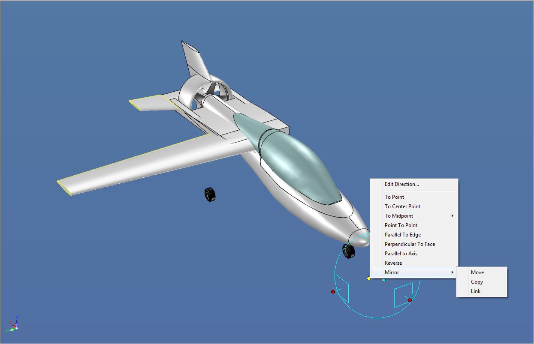Expand the Mirror submenu arrow

coord(453,272)
